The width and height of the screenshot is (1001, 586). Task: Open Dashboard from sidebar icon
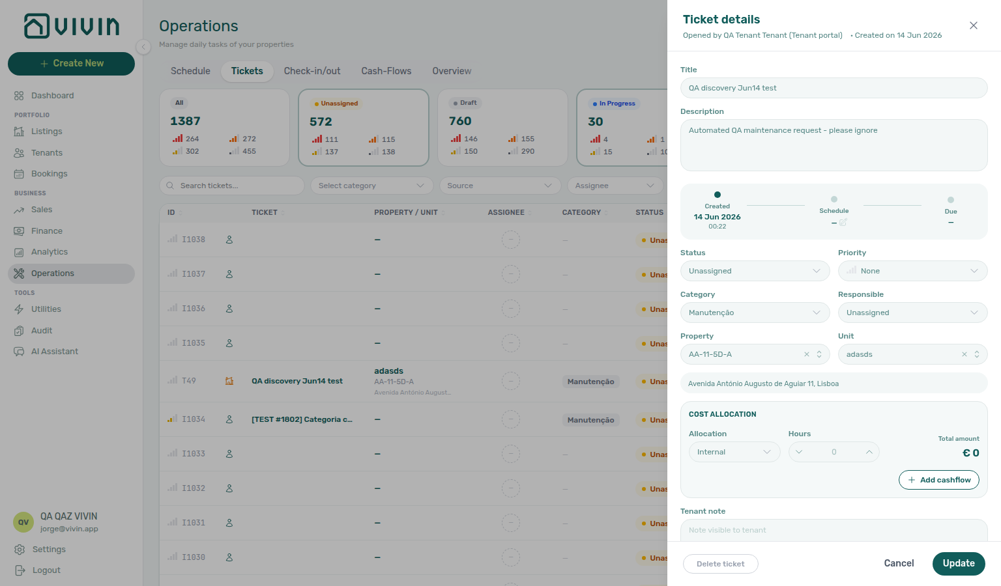coord(19,96)
